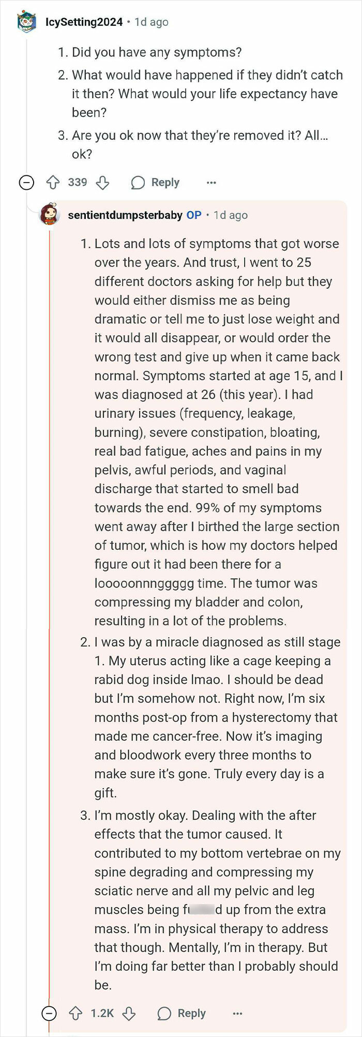Image resolution: width=362 pixels, height=1037 pixels.
Task: Click sentientdumpsterbaby's avatar
Action: [x=51, y=215]
